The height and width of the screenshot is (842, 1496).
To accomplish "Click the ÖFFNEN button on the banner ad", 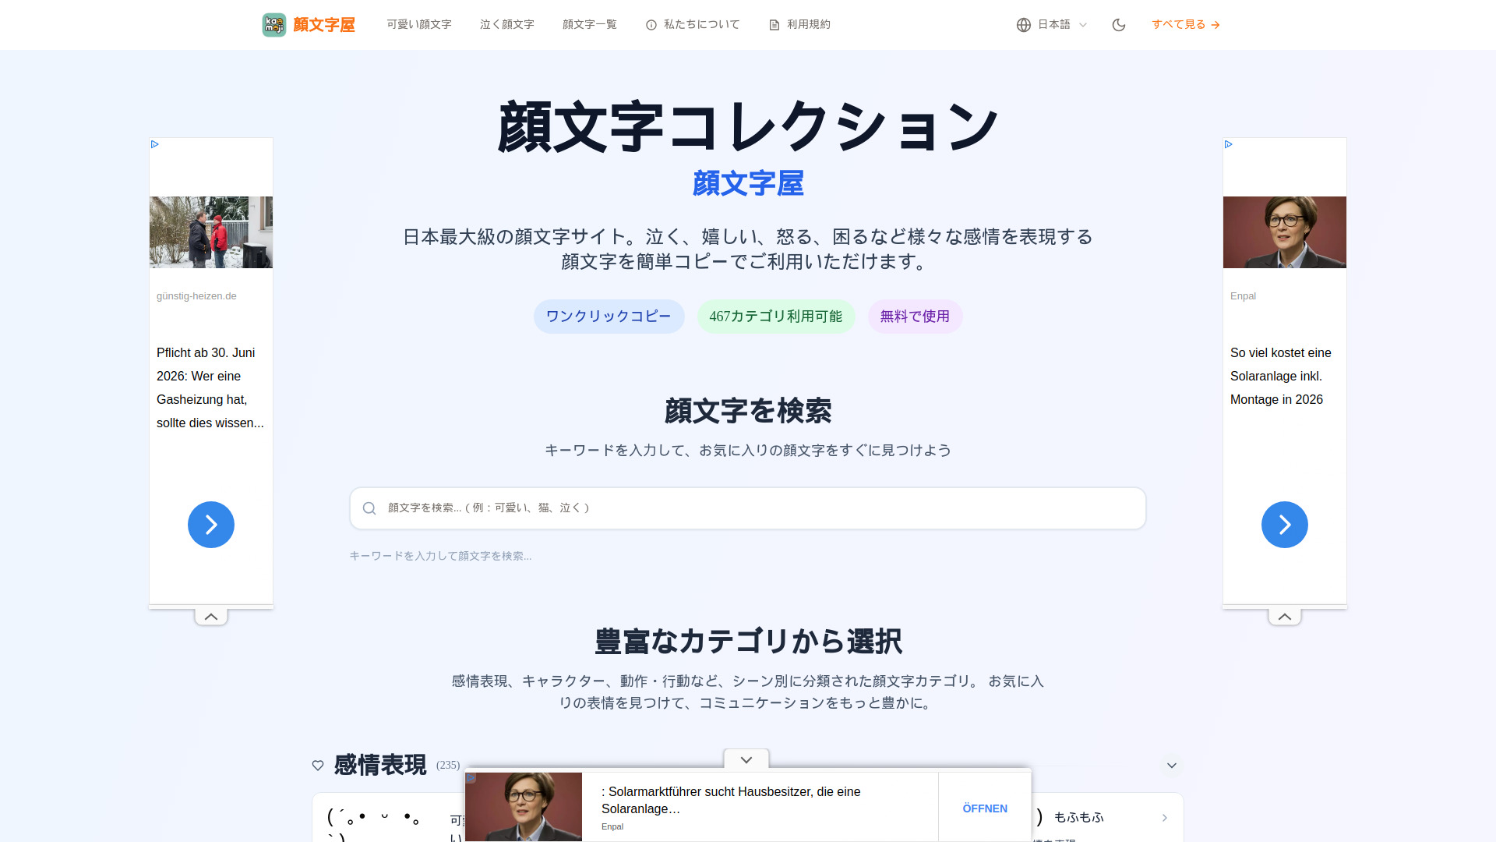I will (x=985, y=808).
